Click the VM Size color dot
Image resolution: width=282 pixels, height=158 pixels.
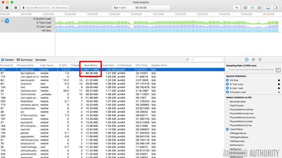[x=279, y=80]
